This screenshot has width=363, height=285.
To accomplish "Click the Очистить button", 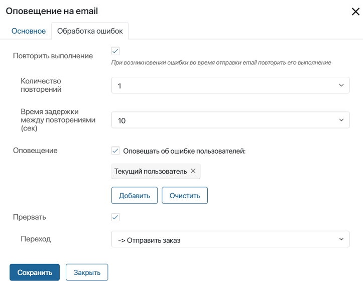I will [185, 196].
